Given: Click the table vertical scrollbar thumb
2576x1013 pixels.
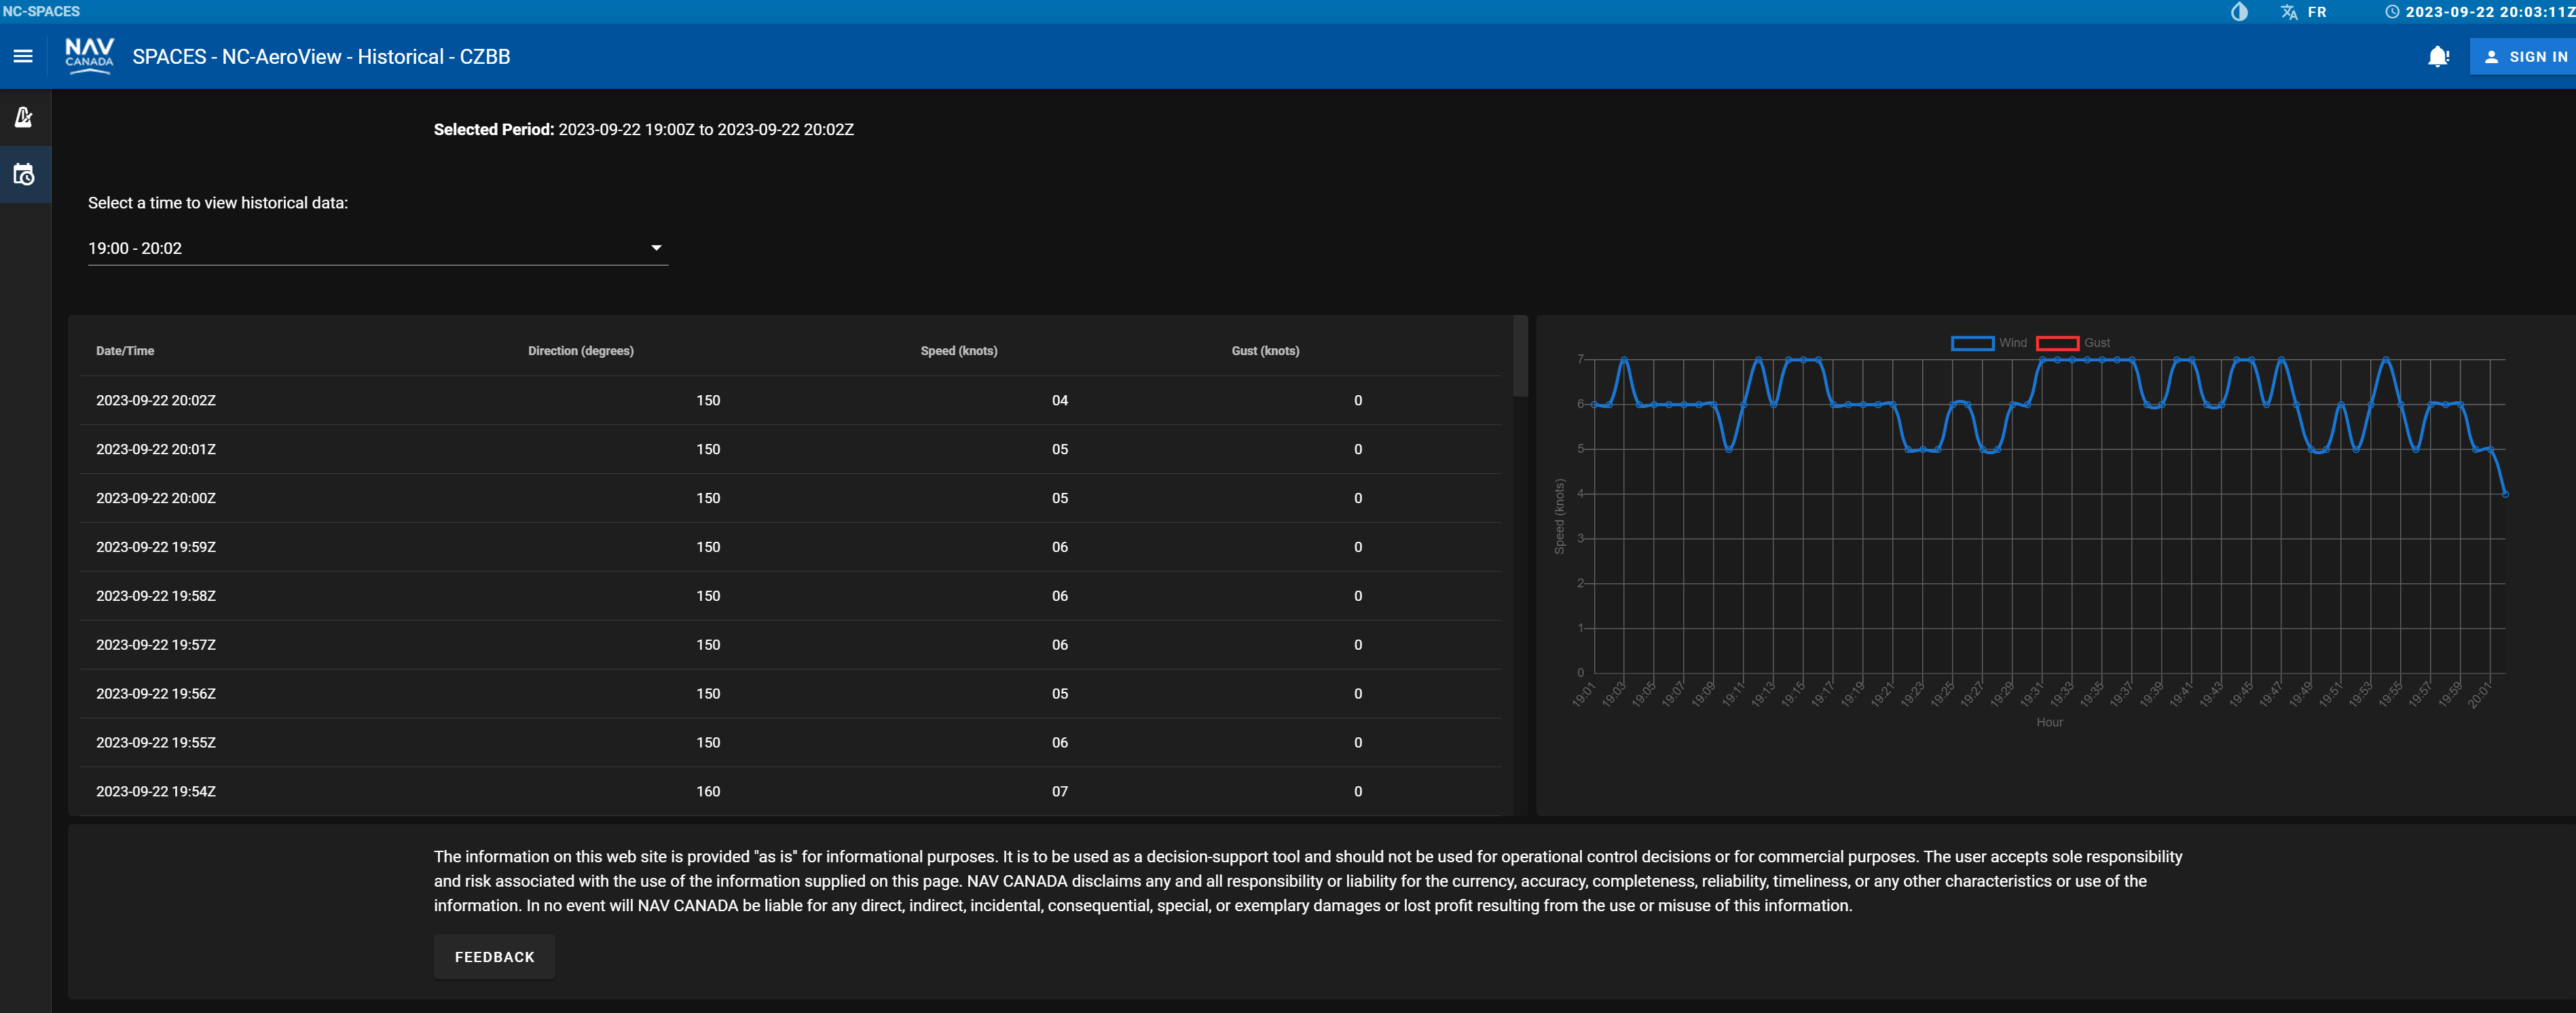Looking at the screenshot, I should tap(1520, 356).
